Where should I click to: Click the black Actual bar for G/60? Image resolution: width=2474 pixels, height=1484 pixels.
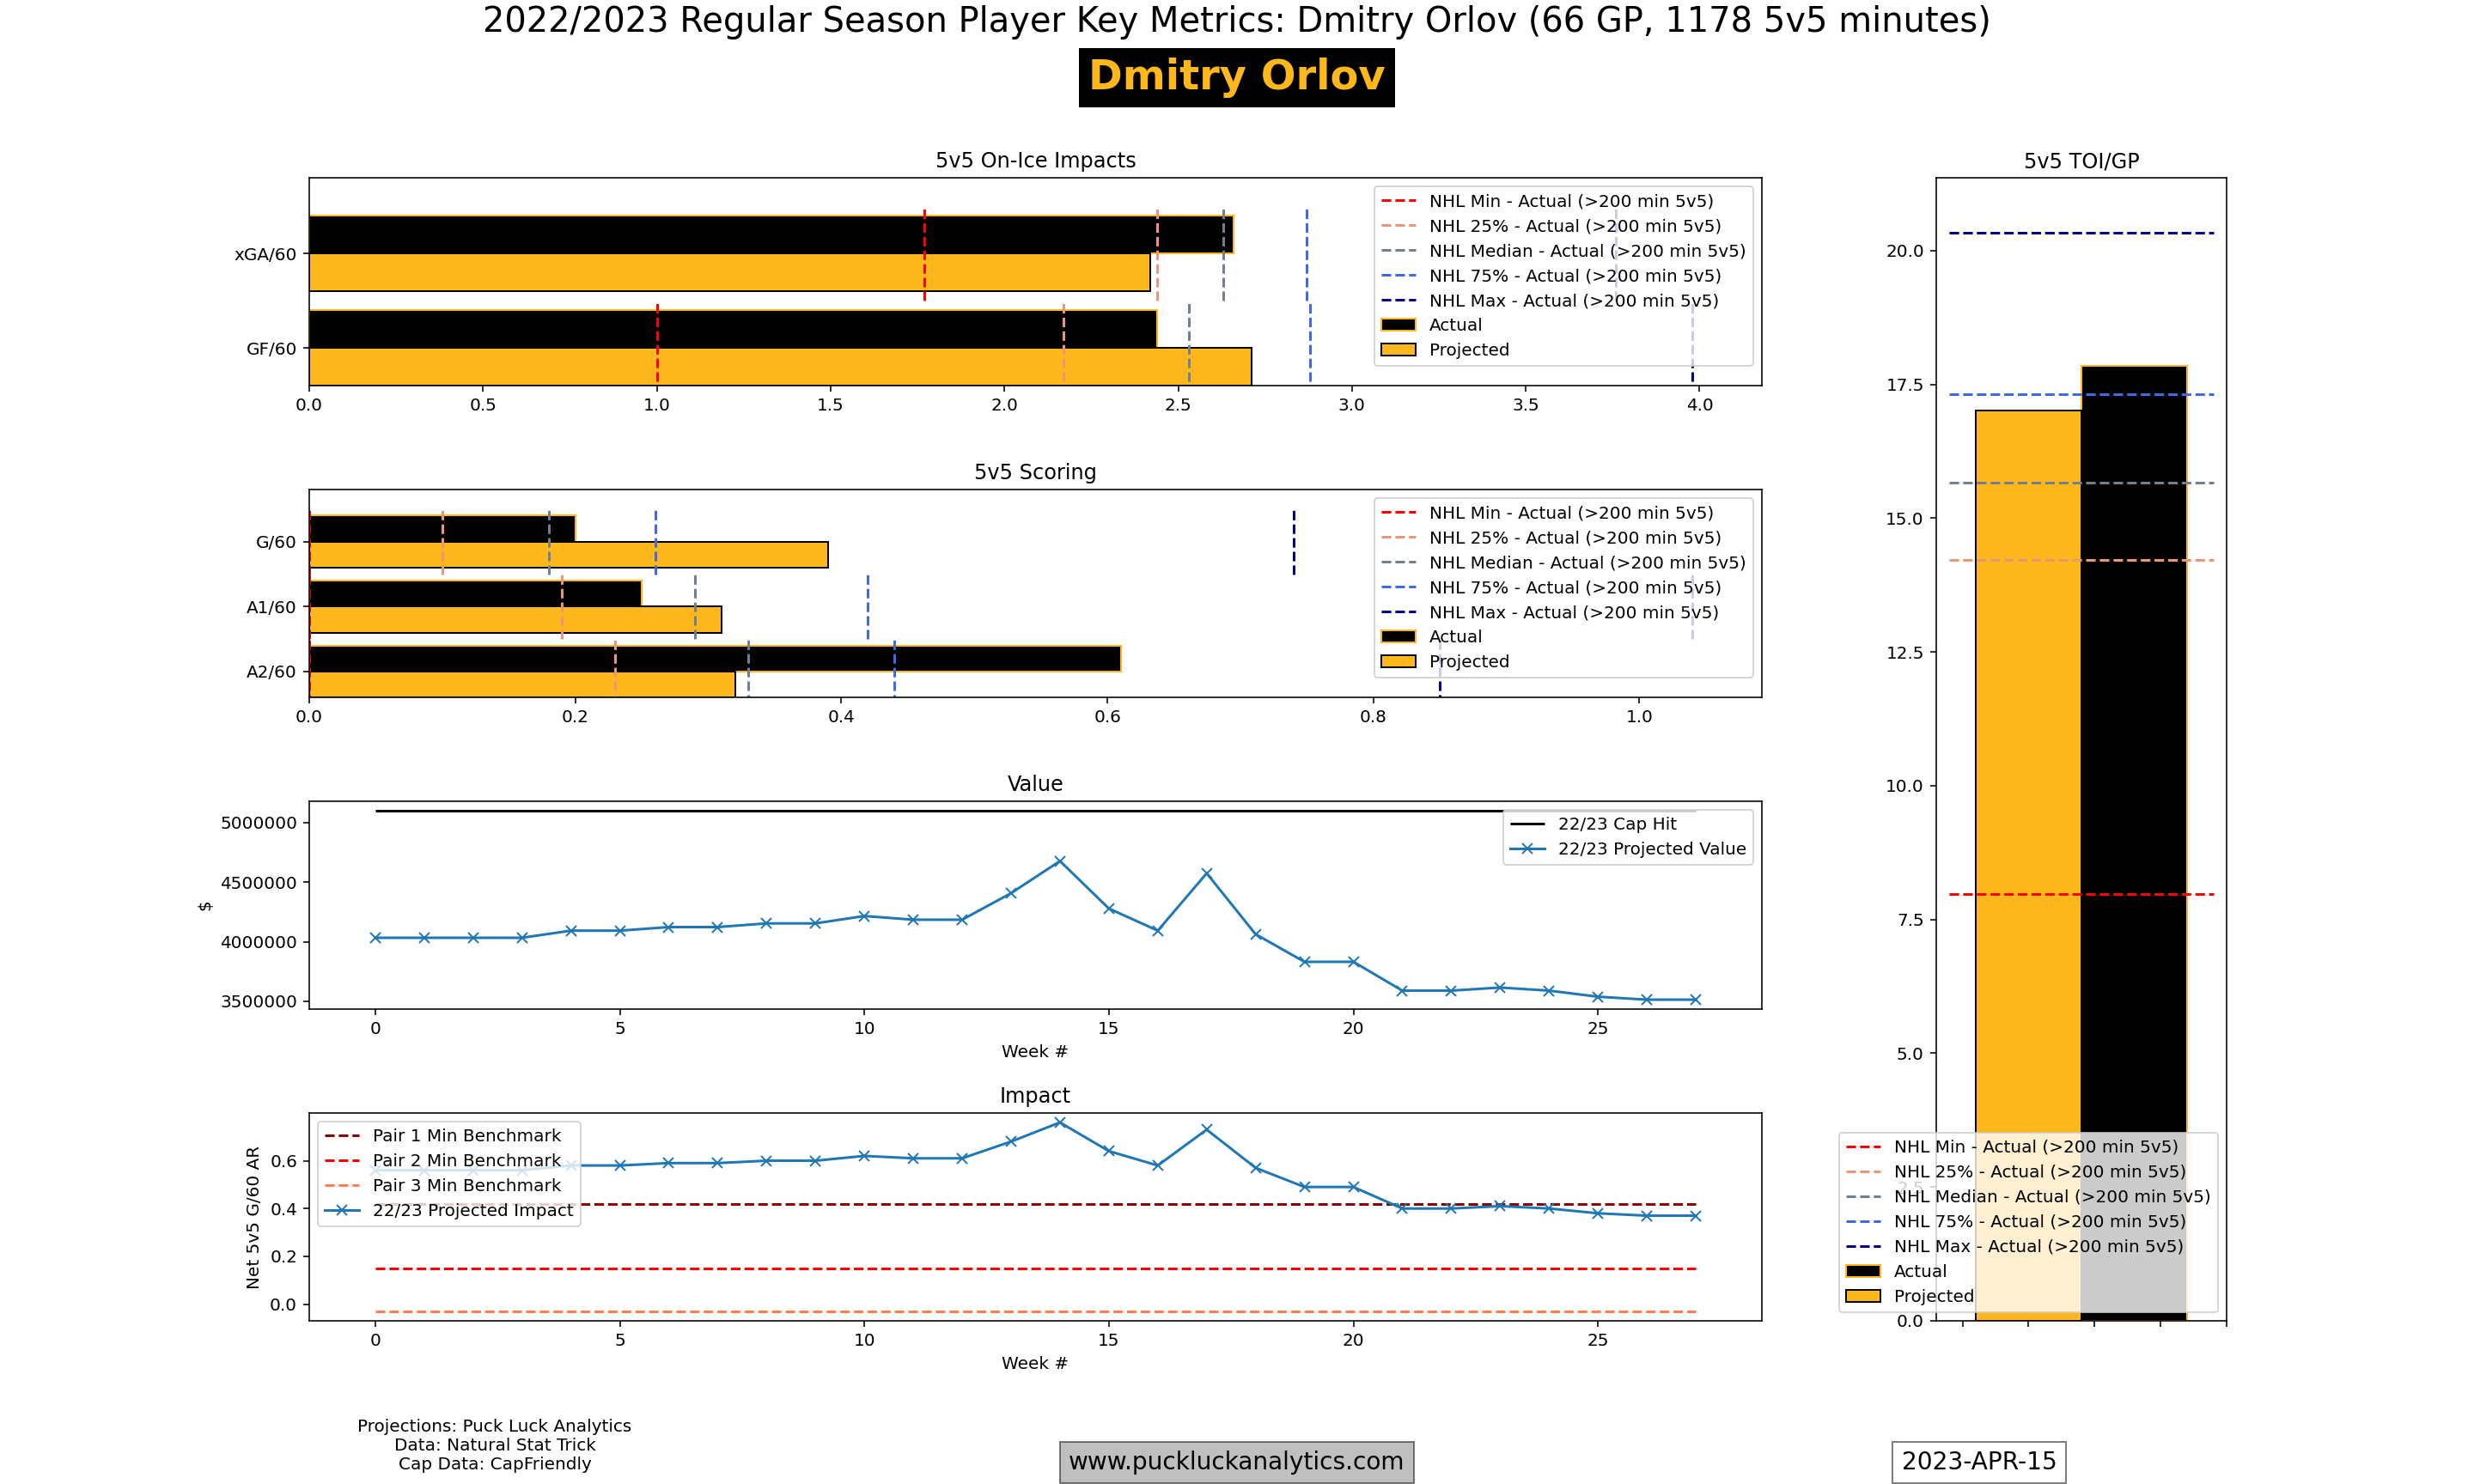(x=442, y=529)
